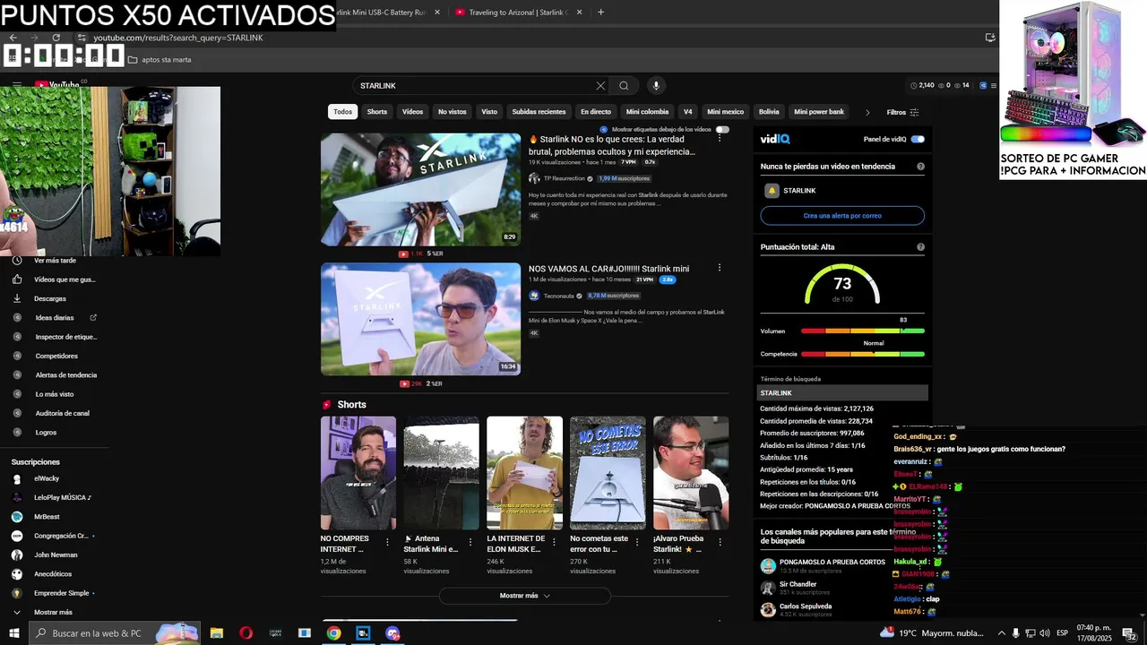Open options menu for 'Starlink NO es lo que crees'

click(x=719, y=139)
